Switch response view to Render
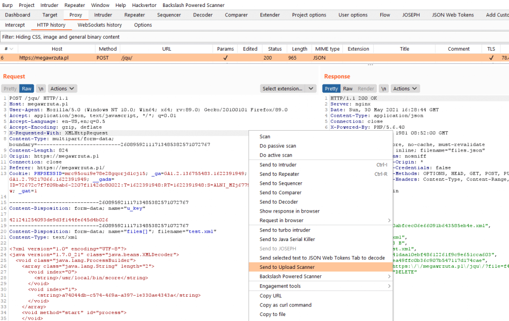Screen dimensions: 509x321 pyautogui.click(x=366, y=88)
